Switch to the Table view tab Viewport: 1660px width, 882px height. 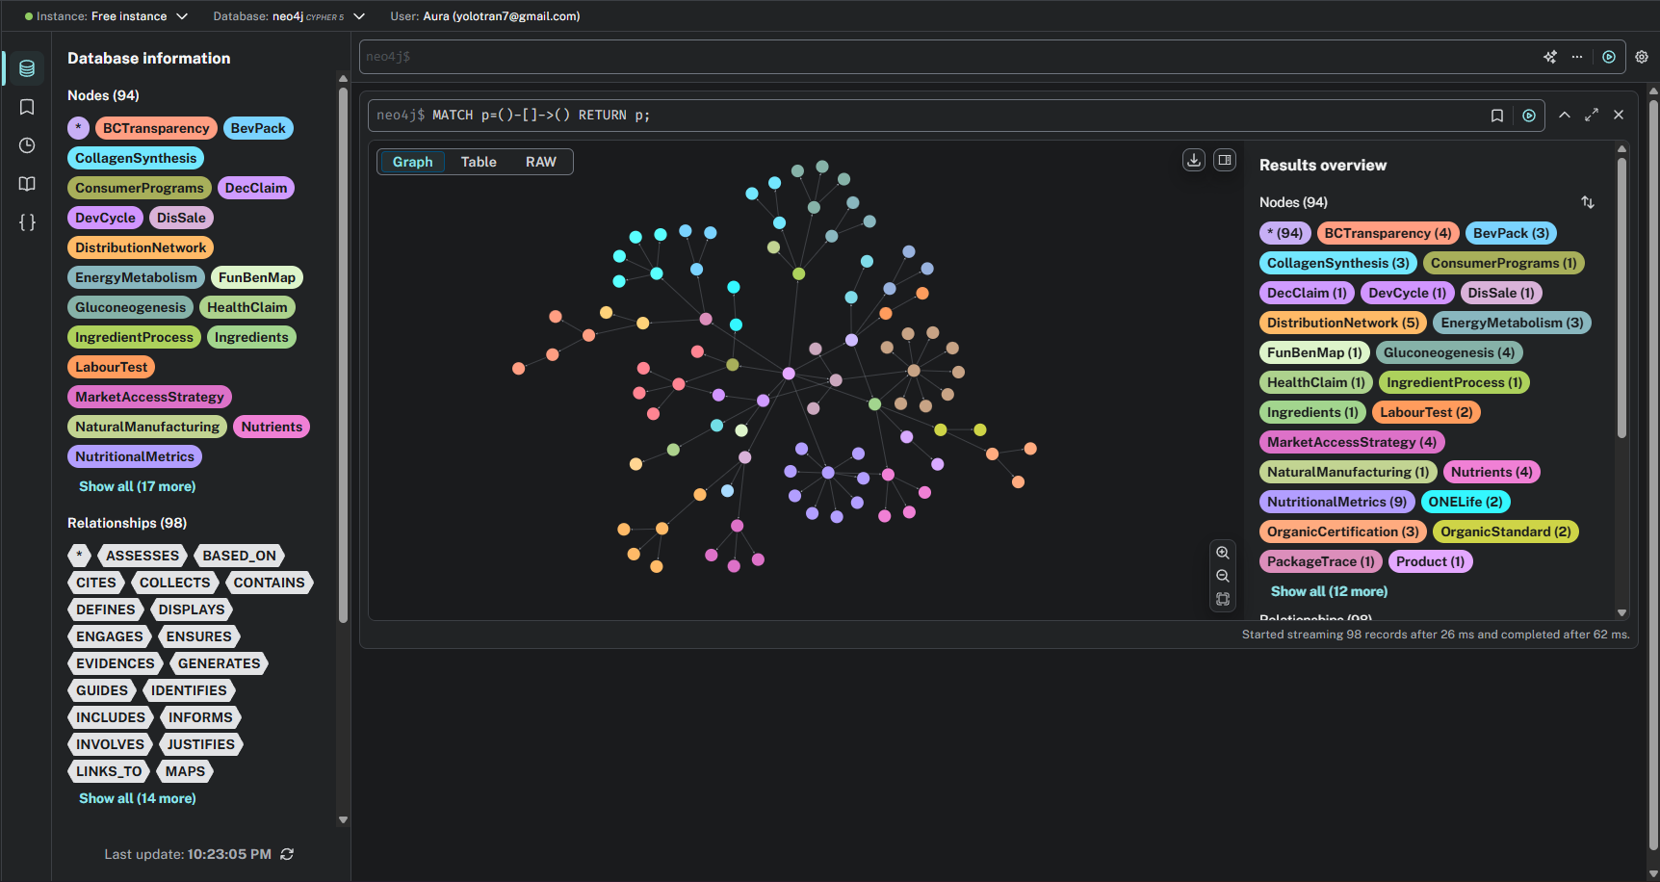pos(479,162)
